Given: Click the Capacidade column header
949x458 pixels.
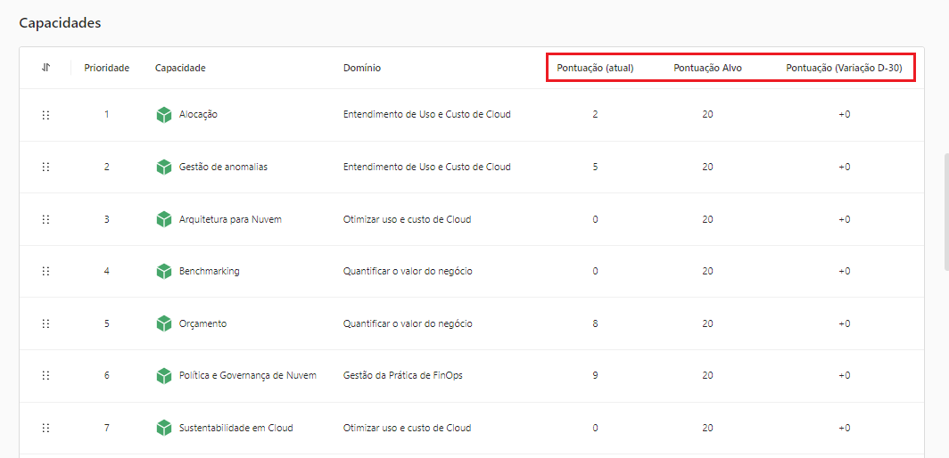Looking at the screenshot, I should tap(180, 68).
